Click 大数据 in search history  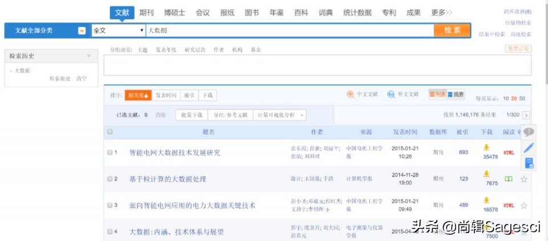coord(22,71)
